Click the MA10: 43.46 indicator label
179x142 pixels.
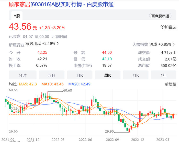click(x=52, y=84)
